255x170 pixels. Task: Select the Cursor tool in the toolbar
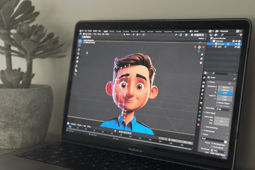click(79, 45)
